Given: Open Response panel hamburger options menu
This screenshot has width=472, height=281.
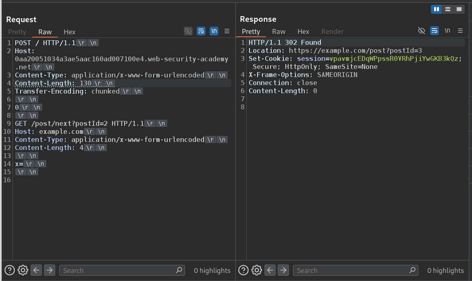Looking at the screenshot, I should tap(461, 31).
